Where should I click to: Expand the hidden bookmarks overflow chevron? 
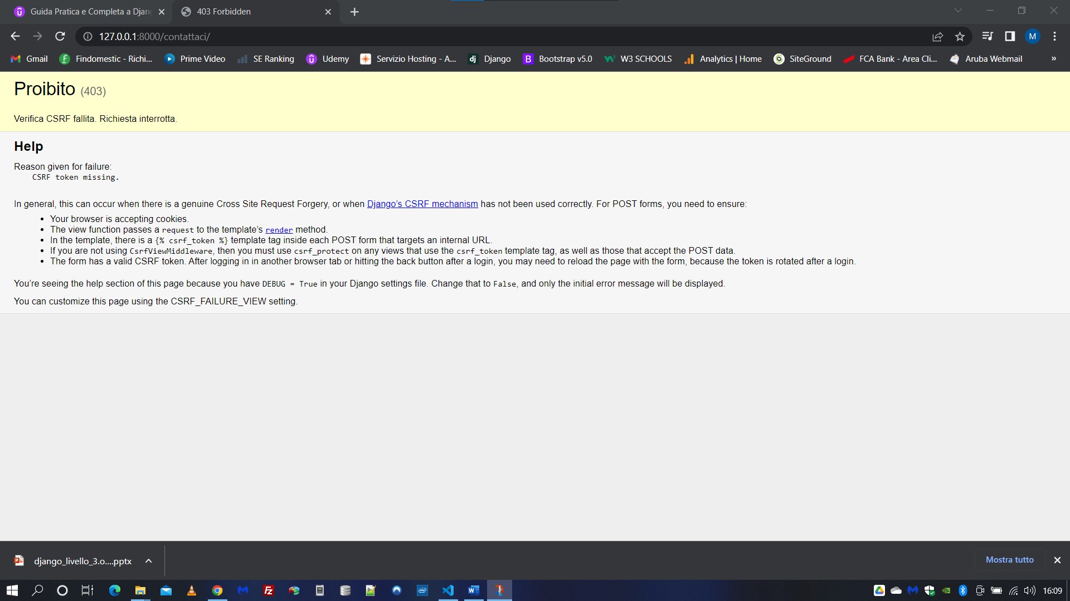(x=1053, y=59)
